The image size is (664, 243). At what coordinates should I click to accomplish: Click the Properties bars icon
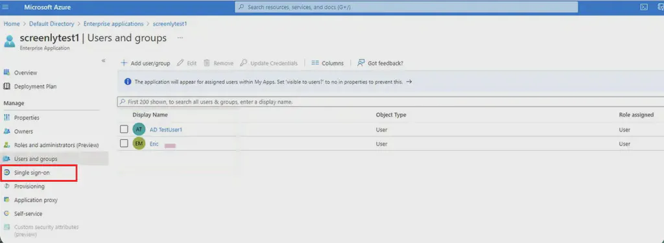[x=6, y=118]
